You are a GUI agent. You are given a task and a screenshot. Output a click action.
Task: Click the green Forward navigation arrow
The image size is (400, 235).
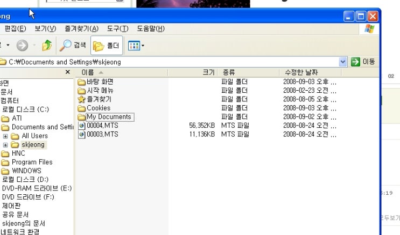pyautogui.click(x=22, y=46)
